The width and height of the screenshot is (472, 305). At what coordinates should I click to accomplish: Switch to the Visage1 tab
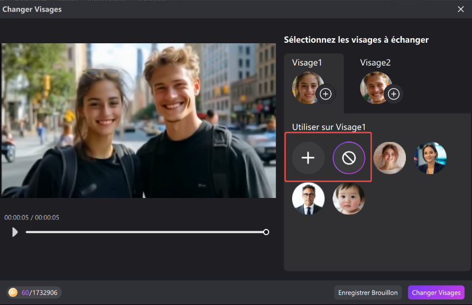pyautogui.click(x=307, y=63)
